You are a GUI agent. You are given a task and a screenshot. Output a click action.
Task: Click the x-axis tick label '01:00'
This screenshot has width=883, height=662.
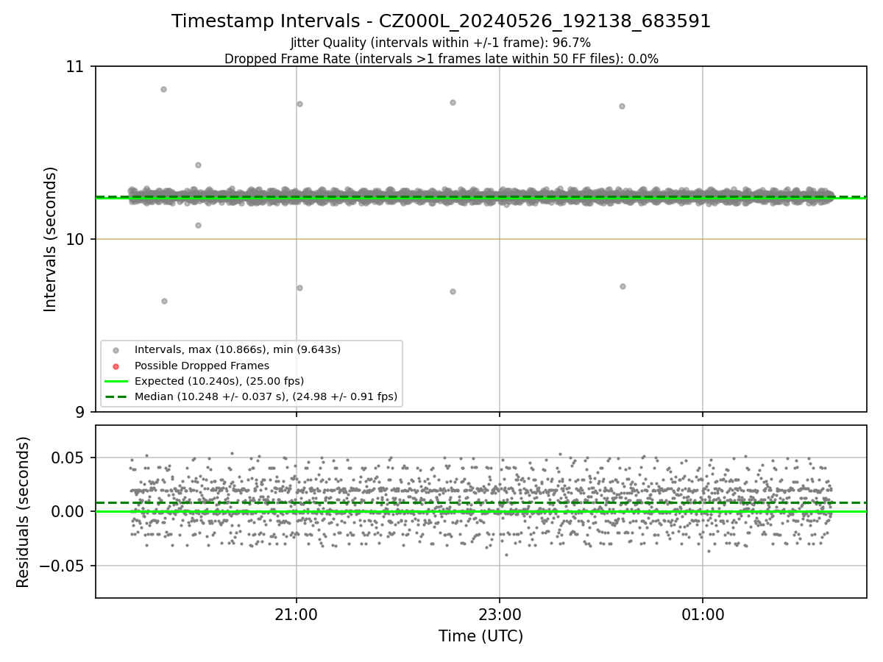(x=703, y=614)
